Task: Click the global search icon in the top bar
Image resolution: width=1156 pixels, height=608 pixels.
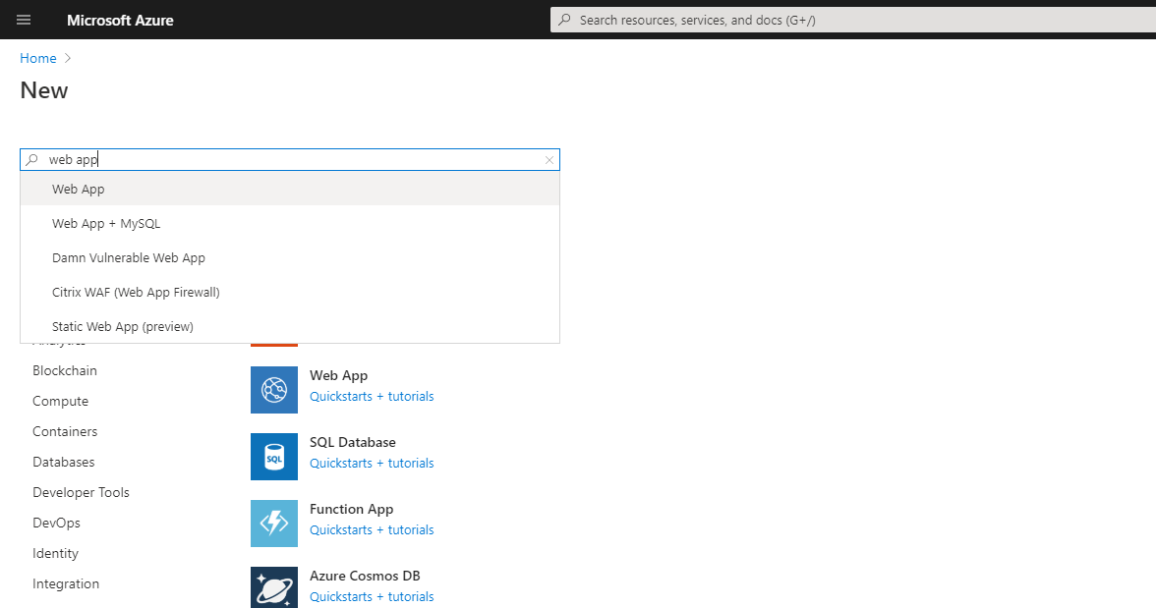Action: tap(568, 20)
